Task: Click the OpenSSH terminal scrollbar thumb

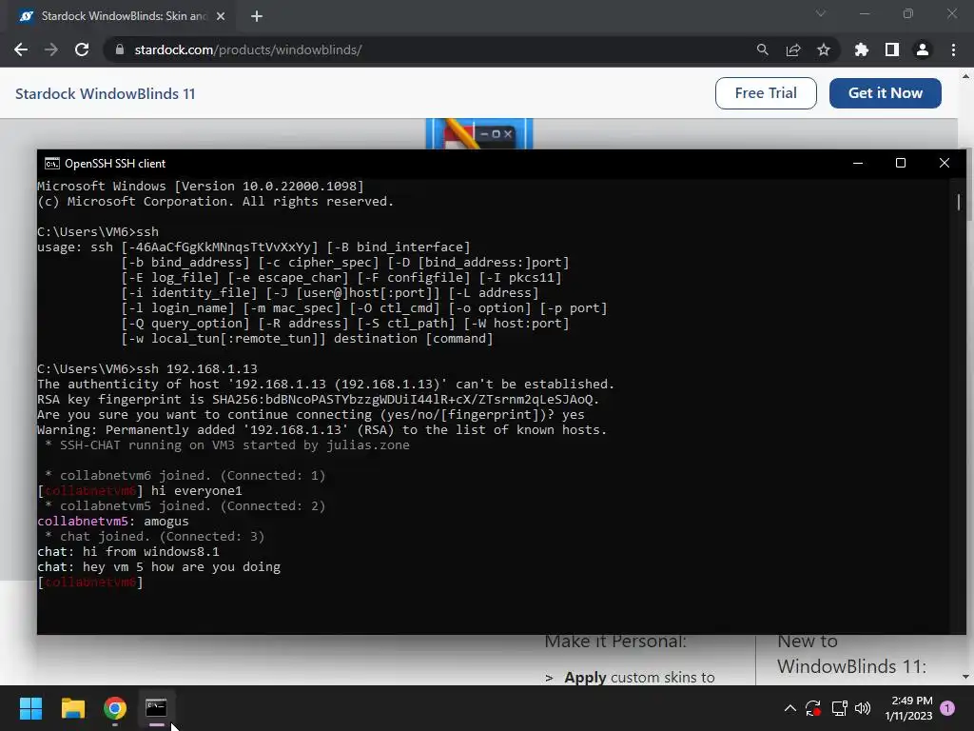Action: point(959,202)
